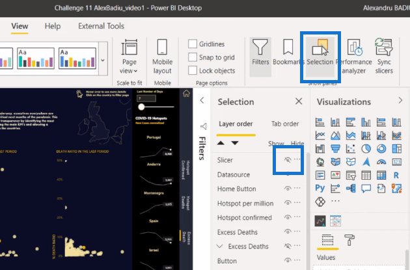
Task: Collapse the Visualizations pane
Action: (400, 101)
